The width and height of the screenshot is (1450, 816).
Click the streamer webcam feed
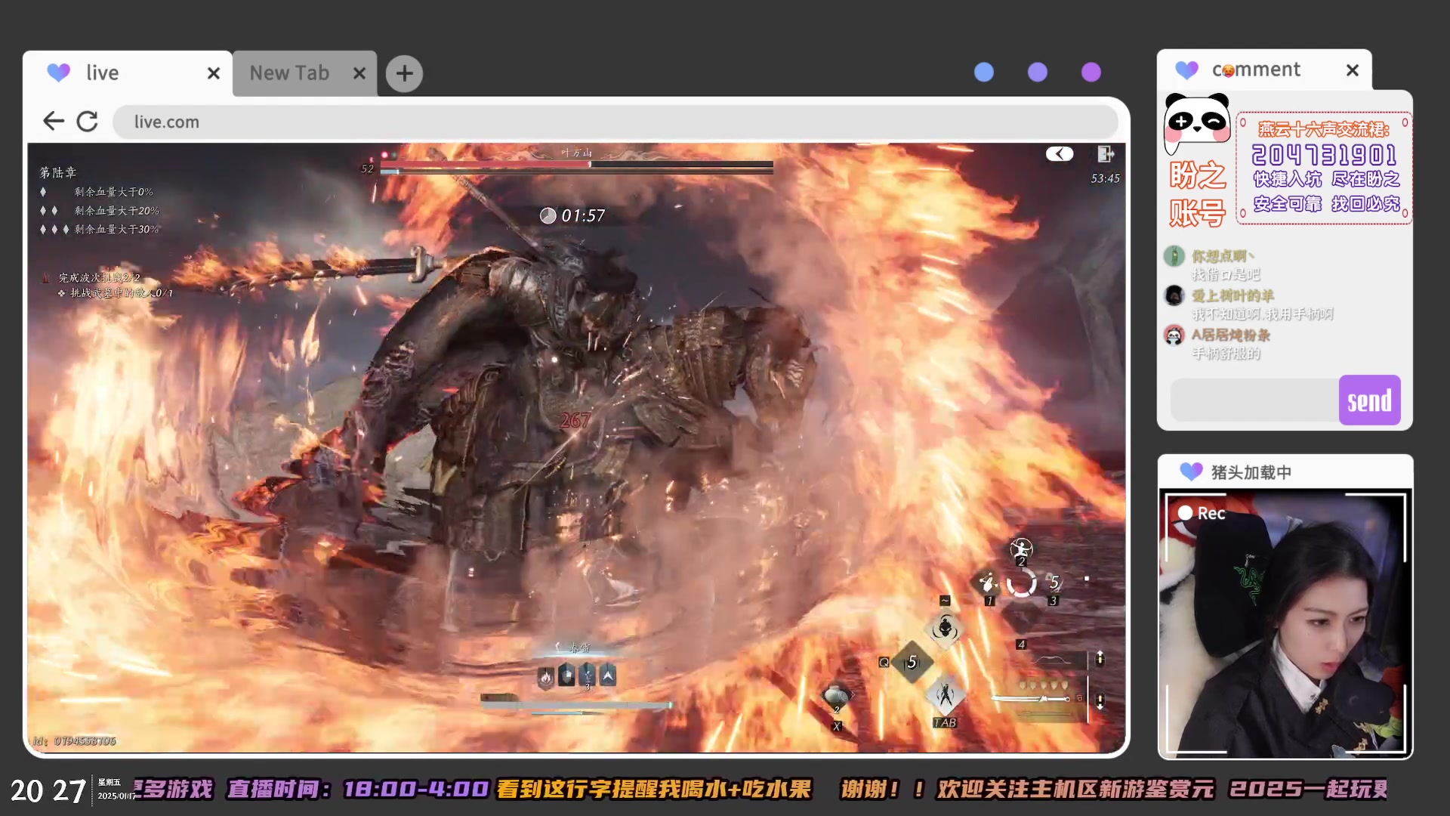point(1285,624)
